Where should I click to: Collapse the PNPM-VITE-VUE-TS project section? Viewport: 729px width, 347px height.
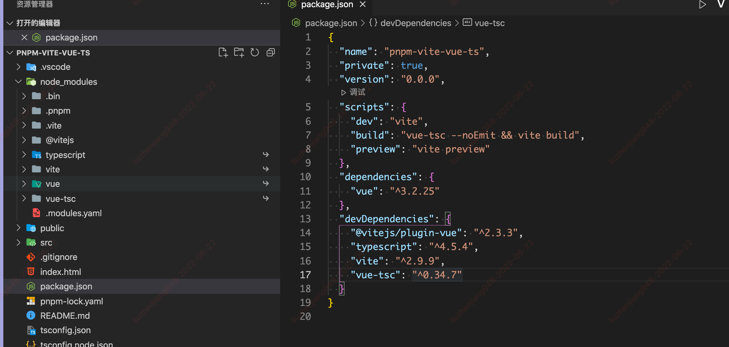coord(10,53)
